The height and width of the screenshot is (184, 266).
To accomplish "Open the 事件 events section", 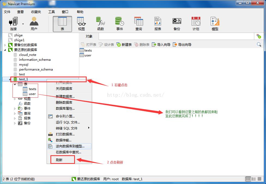I will 120,24.
